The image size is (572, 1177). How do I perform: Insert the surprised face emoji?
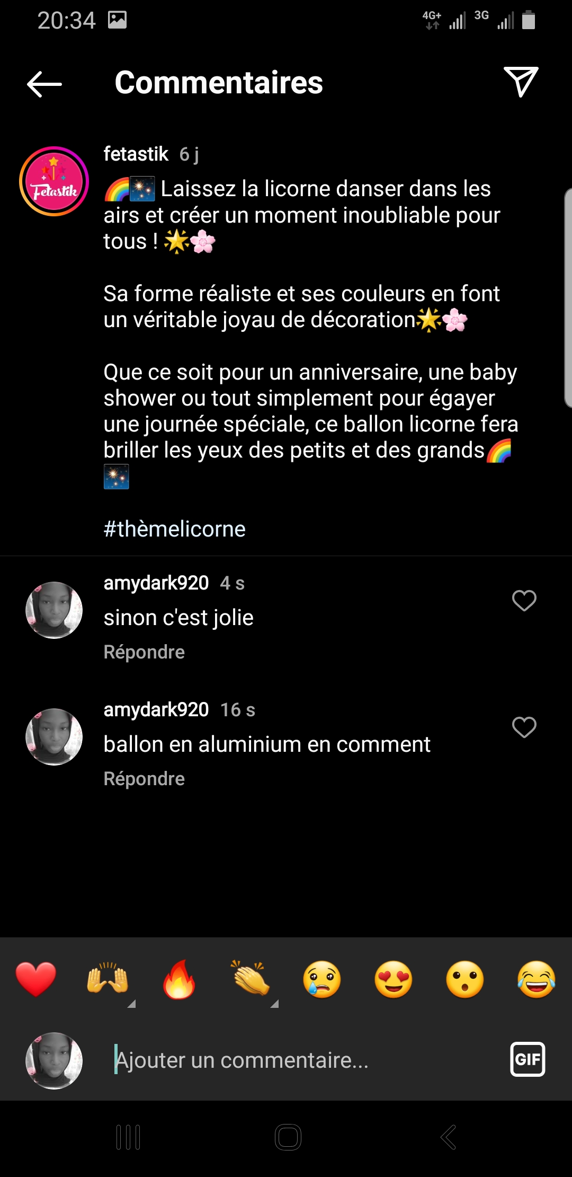point(465,979)
